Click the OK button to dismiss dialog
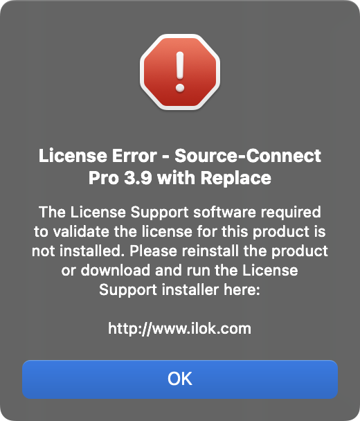 click(x=180, y=379)
